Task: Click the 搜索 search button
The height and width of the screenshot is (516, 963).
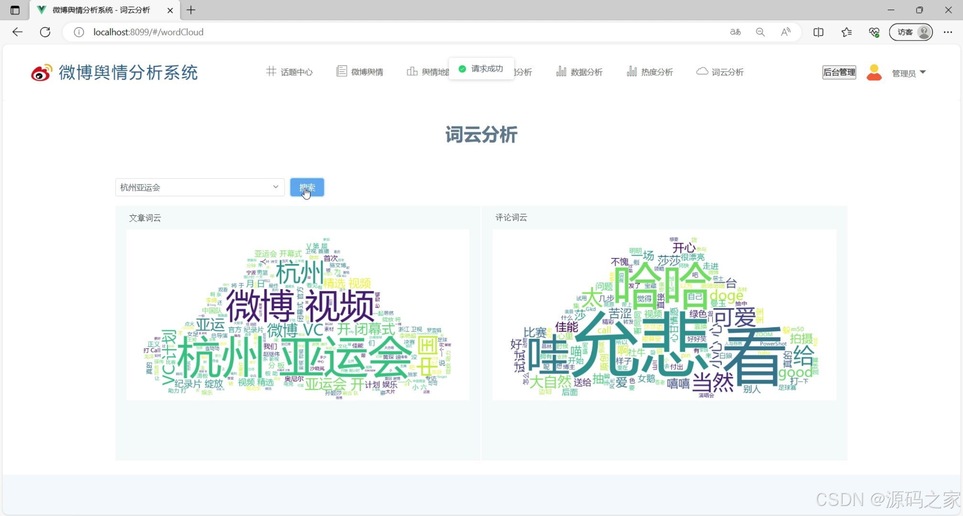Action: [307, 187]
